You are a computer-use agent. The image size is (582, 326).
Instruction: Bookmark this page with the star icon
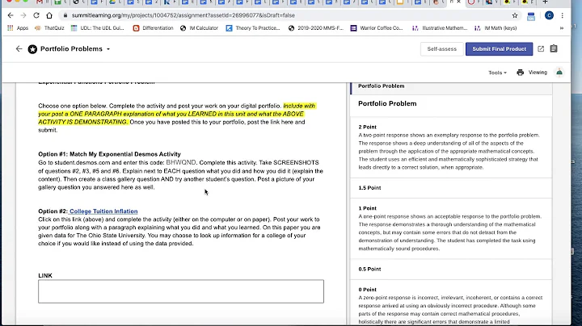[x=514, y=15]
